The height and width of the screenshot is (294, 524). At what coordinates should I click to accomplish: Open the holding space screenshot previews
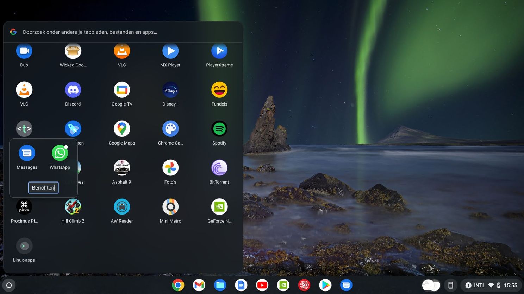pos(431,285)
